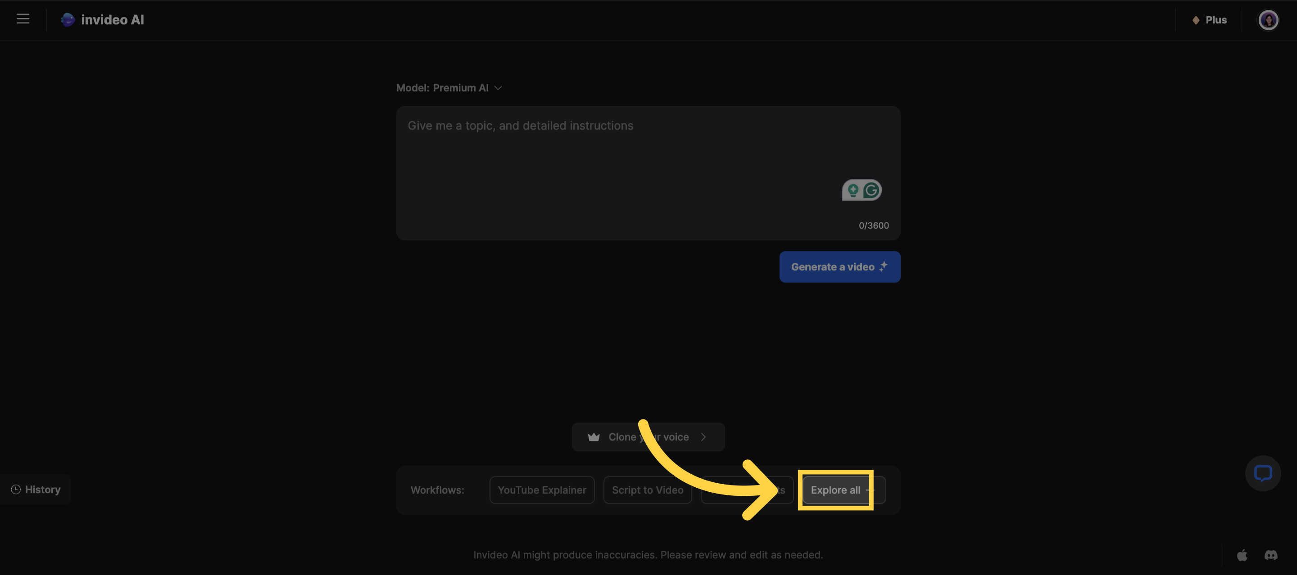
Task: Open the hamburger sidebar menu
Action: coord(23,19)
